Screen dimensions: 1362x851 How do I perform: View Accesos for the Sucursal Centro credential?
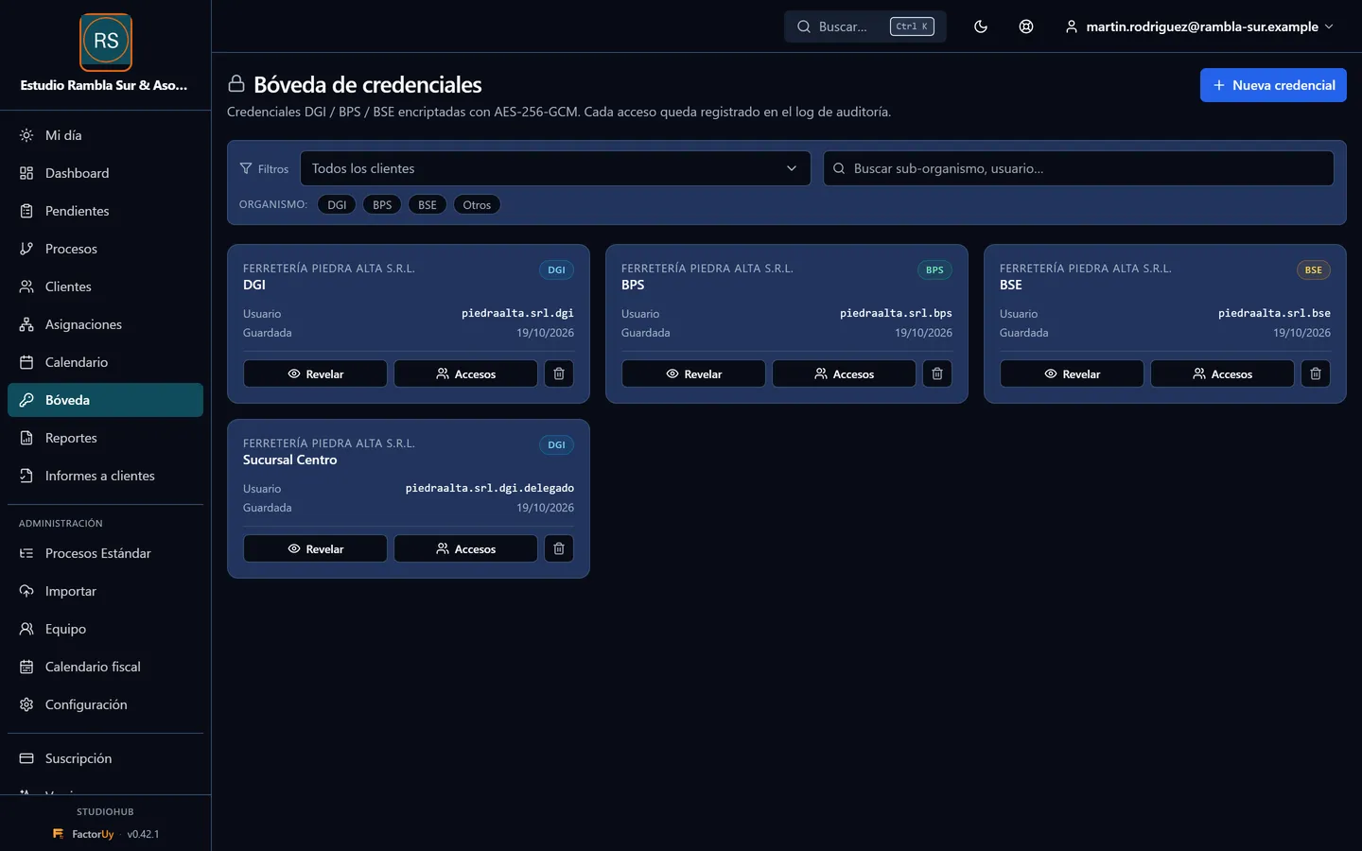[465, 548]
